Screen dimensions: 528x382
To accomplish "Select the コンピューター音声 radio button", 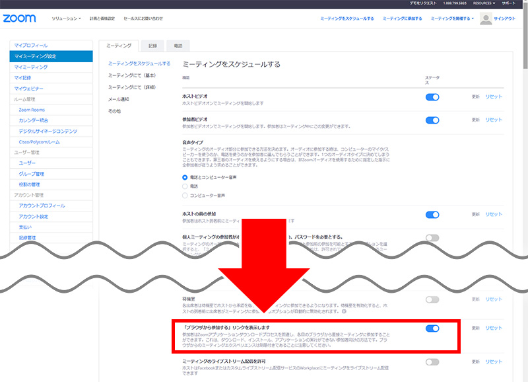I will click(185, 196).
